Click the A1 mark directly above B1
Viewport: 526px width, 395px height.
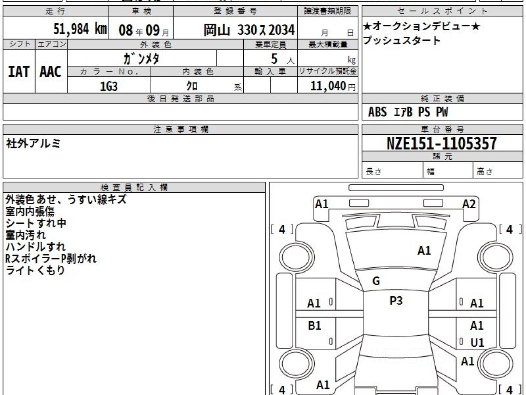(314, 303)
